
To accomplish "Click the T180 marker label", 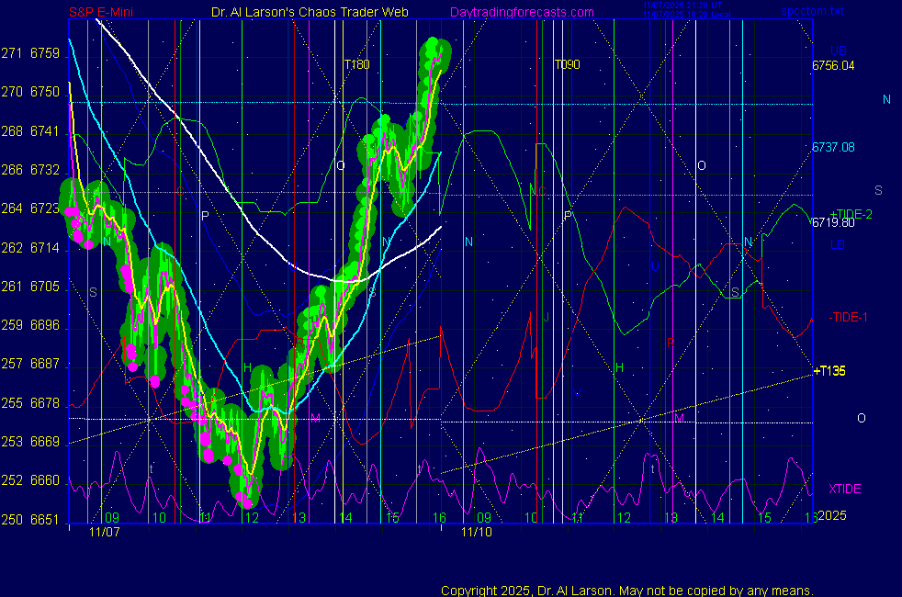I will pyautogui.click(x=356, y=65).
